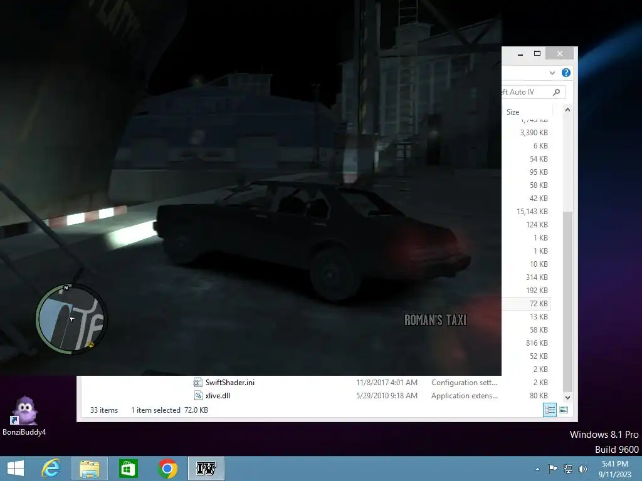This screenshot has width=642, height=481.
Task: Click the 11/8/2017 4:01 AM date cell
Action: (386, 383)
